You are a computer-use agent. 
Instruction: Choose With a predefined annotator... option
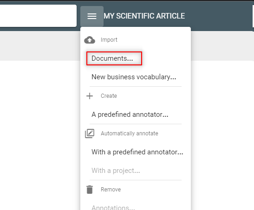pyautogui.click(x=137, y=152)
